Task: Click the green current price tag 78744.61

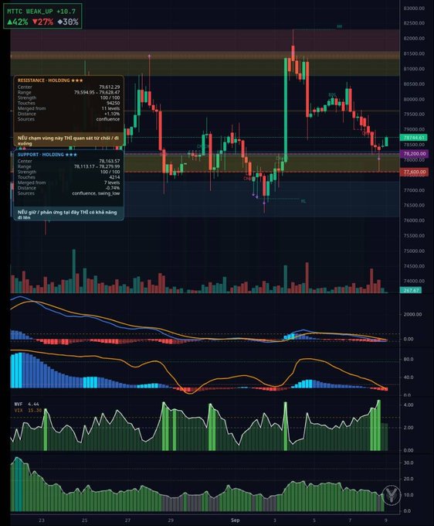Action: pos(414,138)
